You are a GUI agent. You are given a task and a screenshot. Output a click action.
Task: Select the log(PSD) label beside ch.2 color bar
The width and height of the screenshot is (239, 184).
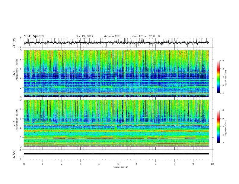click(x=226, y=128)
